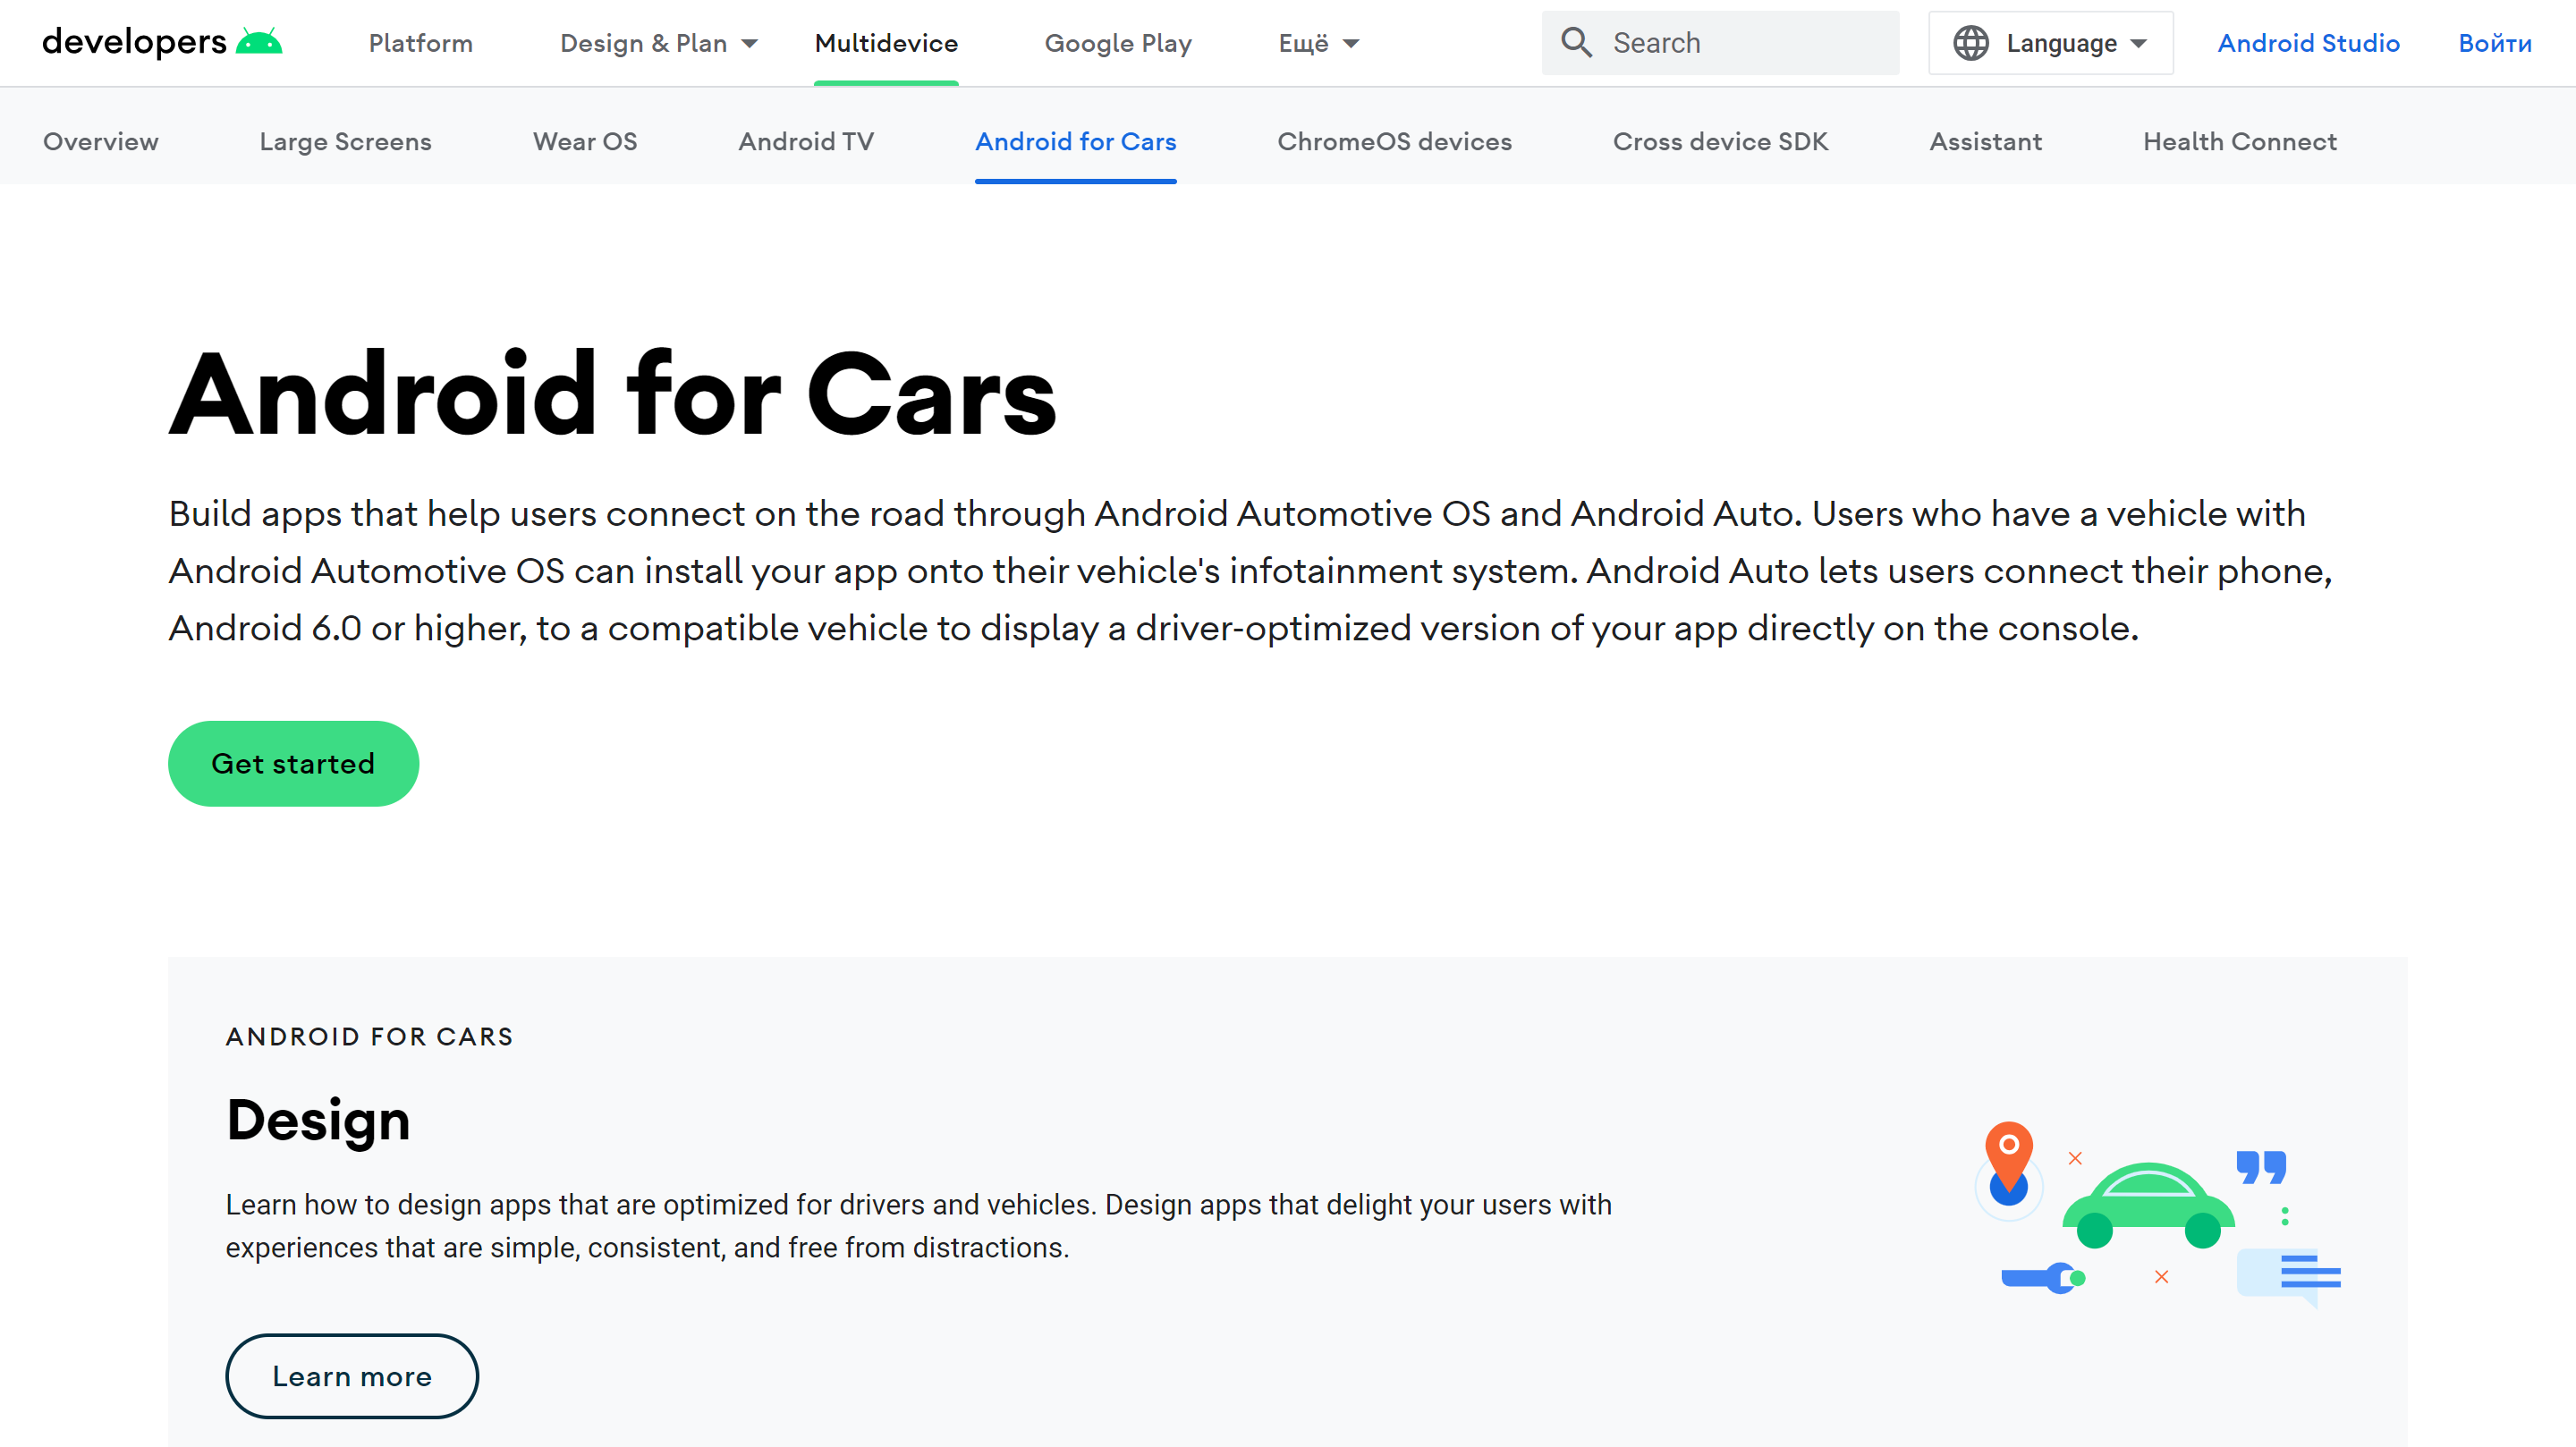Open the Large Screens tab

(x=345, y=141)
